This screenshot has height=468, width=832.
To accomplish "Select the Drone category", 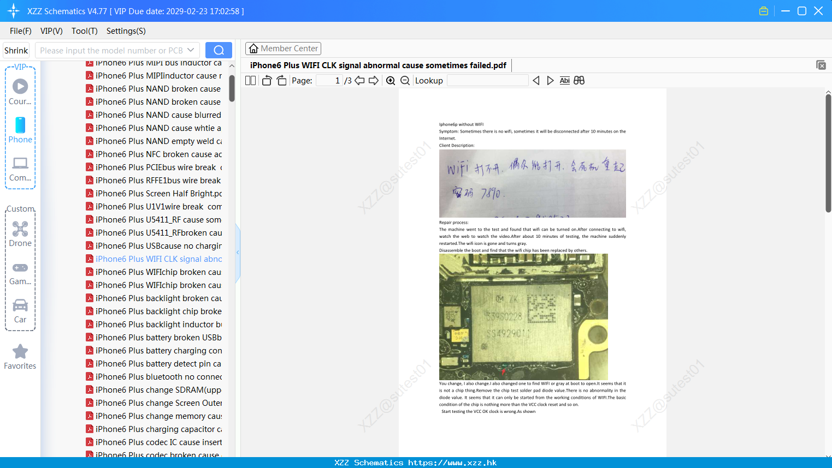I will click(x=20, y=233).
